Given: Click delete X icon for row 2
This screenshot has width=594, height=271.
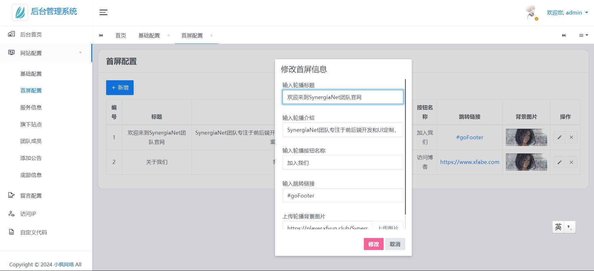Looking at the screenshot, I should coord(571,162).
